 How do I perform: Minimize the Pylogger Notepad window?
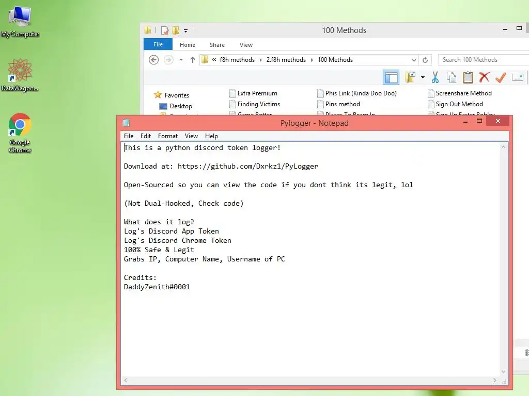[x=465, y=122]
